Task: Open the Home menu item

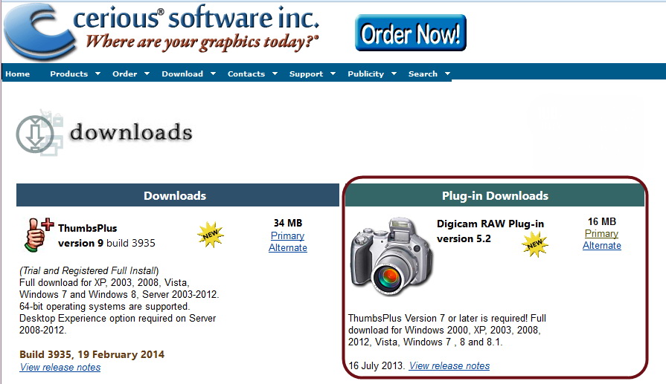Action: click(17, 74)
